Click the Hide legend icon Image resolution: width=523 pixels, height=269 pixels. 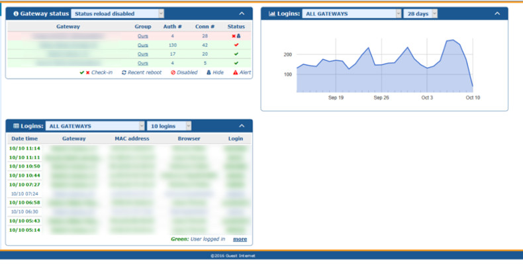(209, 72)
